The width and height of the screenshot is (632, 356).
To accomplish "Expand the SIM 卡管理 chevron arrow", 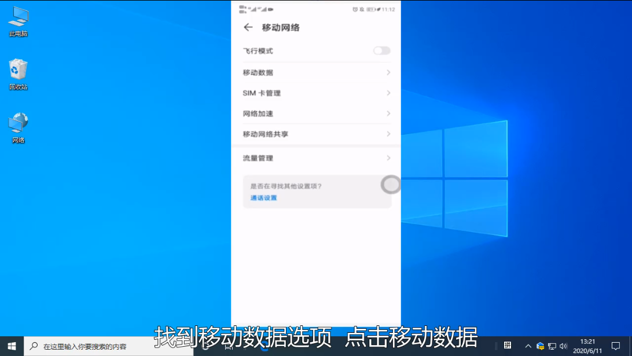I will [x=388, y=93].
